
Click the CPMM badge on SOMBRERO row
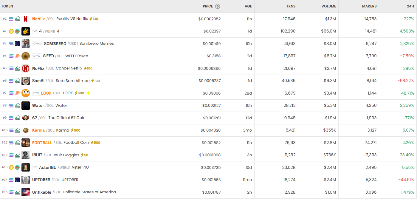coord(38,44)
